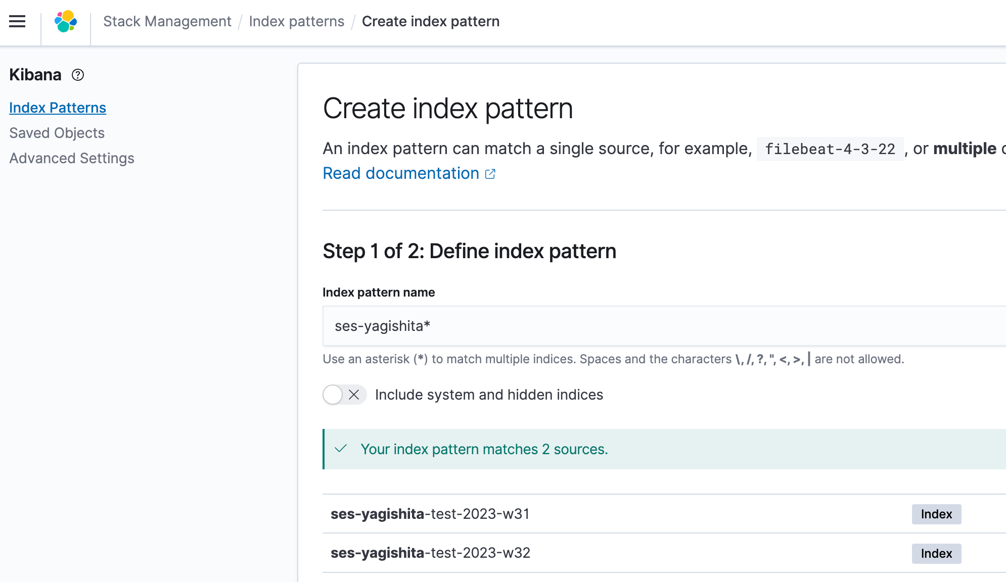
Task: Open Saved Objects in sidebar
Action: [x=57, y=133]
